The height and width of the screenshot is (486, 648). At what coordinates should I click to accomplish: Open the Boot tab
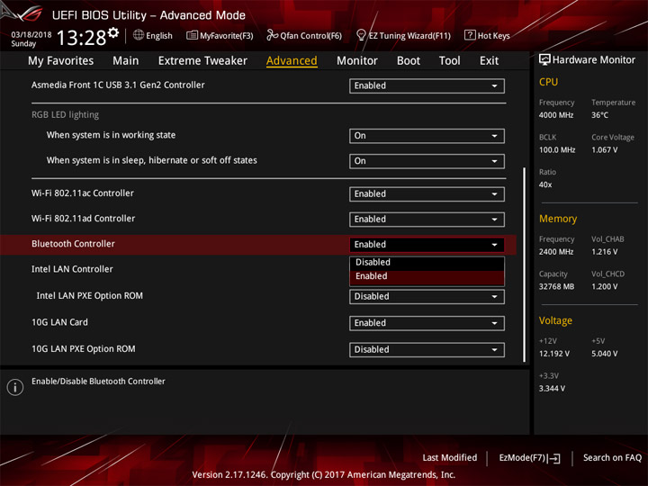point(409,61)
